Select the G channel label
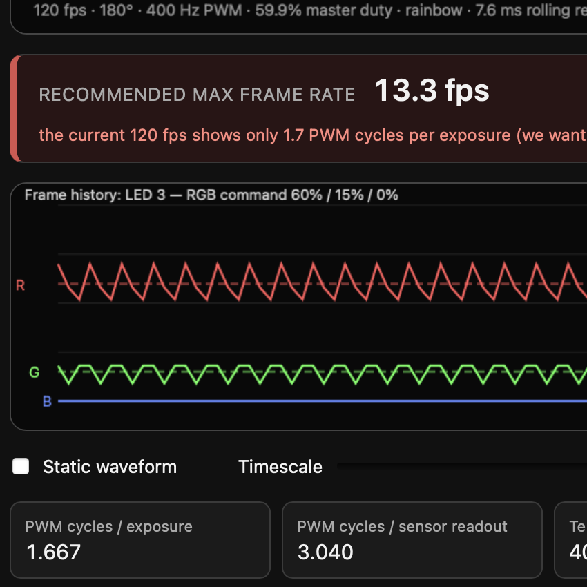587x587 pixels. coord(35,372)
